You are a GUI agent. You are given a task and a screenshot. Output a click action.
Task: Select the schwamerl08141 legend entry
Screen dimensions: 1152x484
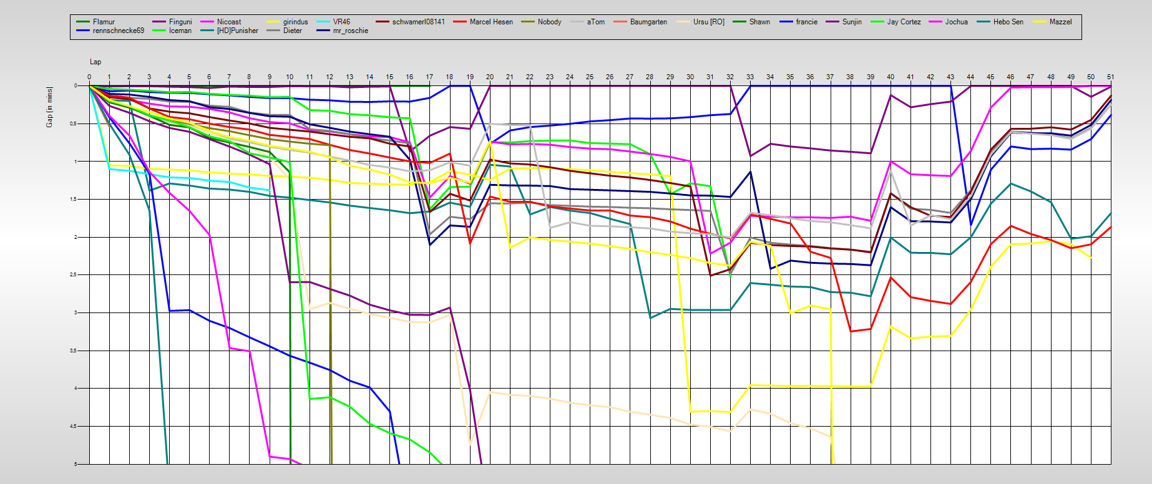tap(418, 22)
